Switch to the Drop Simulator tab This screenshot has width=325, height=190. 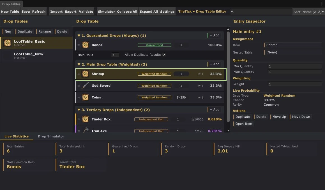click(x=51, y=136)
